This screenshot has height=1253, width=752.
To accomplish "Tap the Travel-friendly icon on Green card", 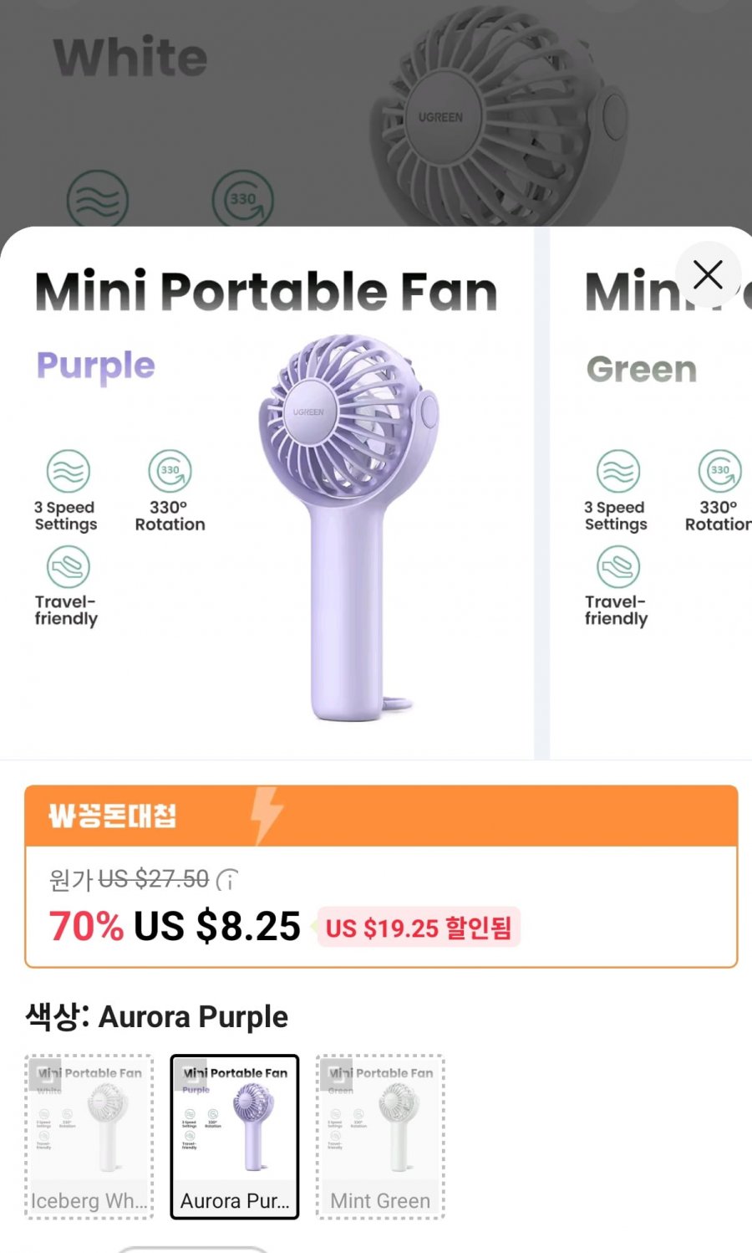I will pos(617,567).
